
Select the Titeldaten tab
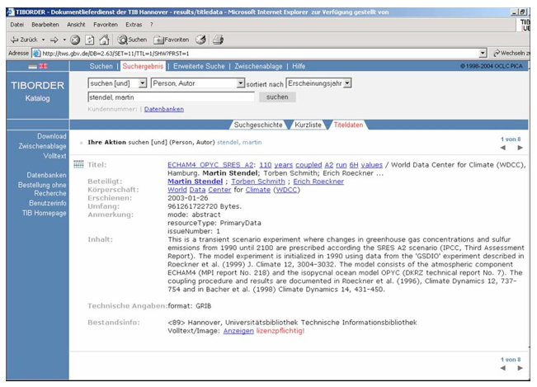[348, 125]
